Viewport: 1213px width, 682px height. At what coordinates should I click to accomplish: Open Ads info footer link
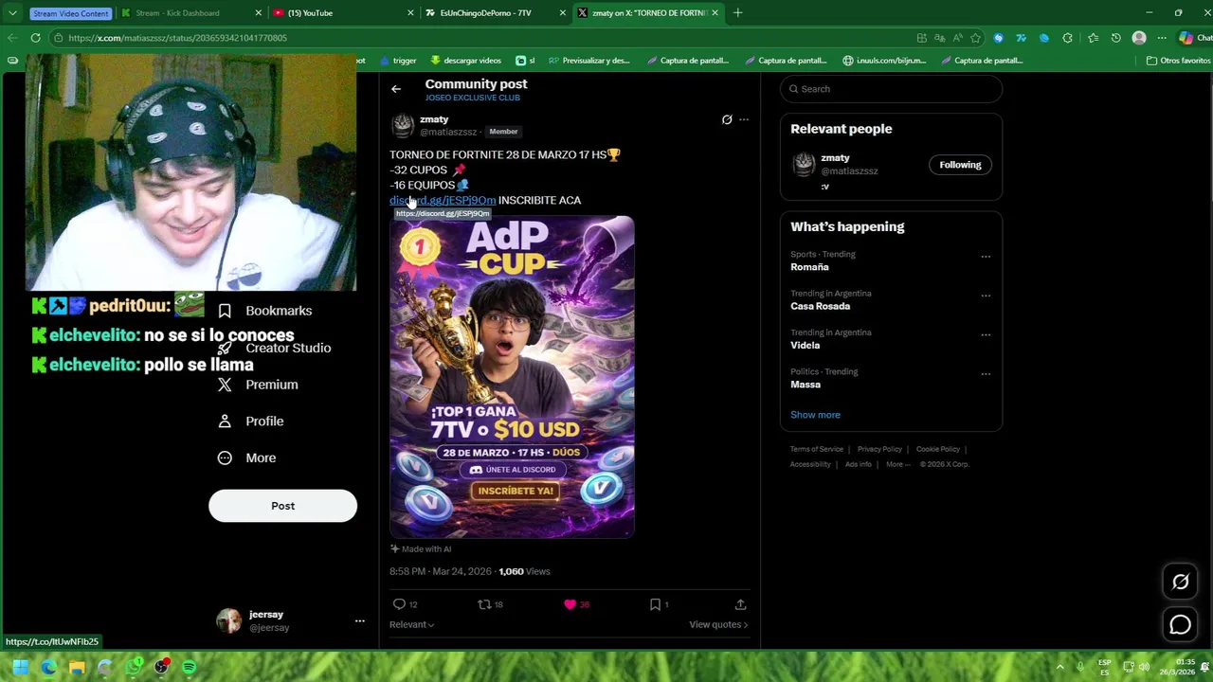(x=858, y=464)
